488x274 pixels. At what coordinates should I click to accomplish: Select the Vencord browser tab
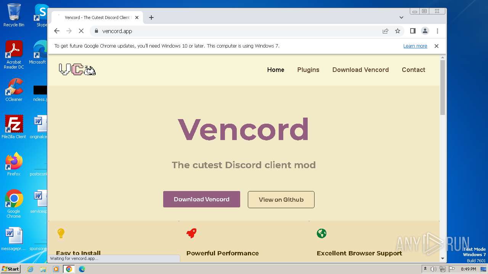[97, 18]
